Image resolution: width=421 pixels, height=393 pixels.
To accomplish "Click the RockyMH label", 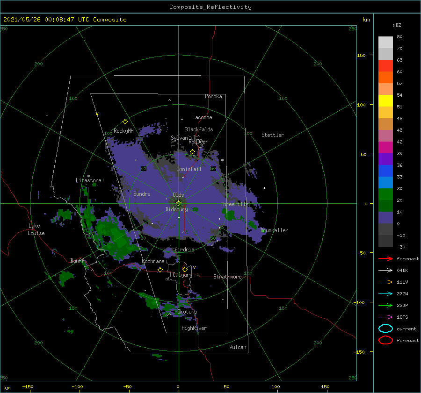I will pyautogui.click(x=123, y=131).
